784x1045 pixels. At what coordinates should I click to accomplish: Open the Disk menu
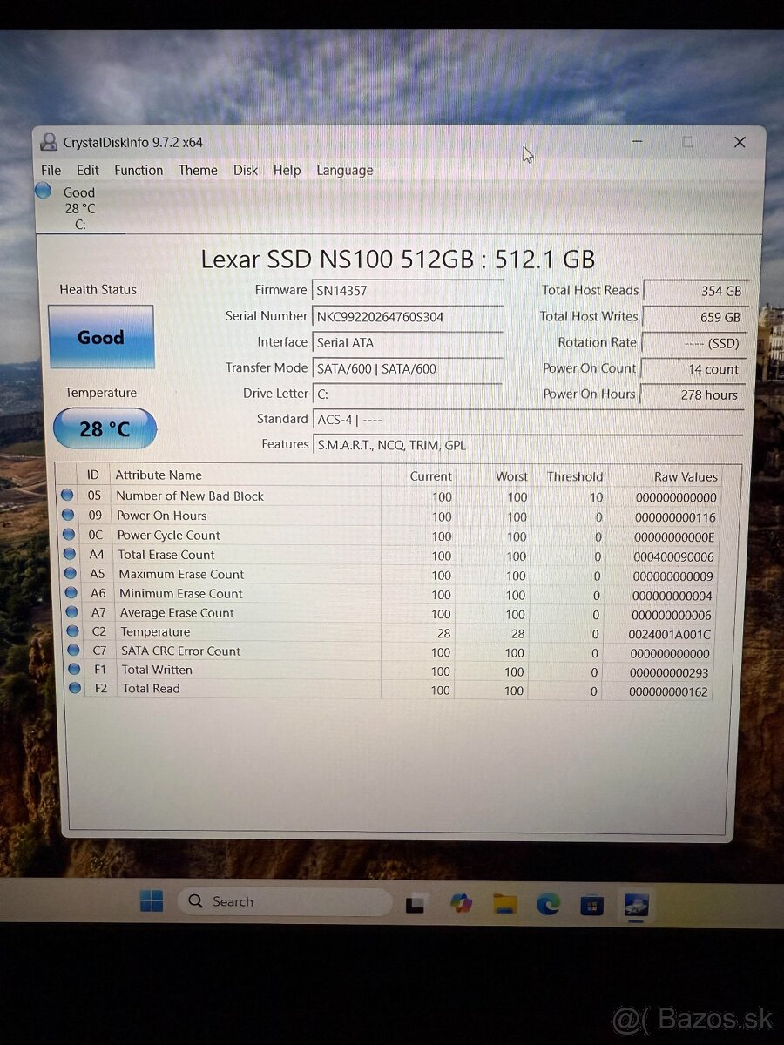click(x=245, y=170)
